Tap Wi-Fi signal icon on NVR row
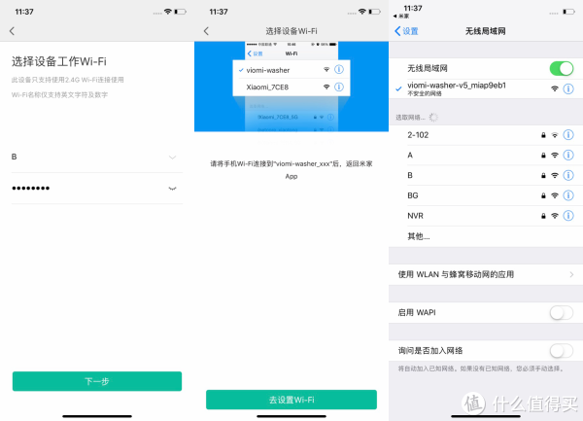This screenshot has height=421, width=583. click(x=555, y=216)
